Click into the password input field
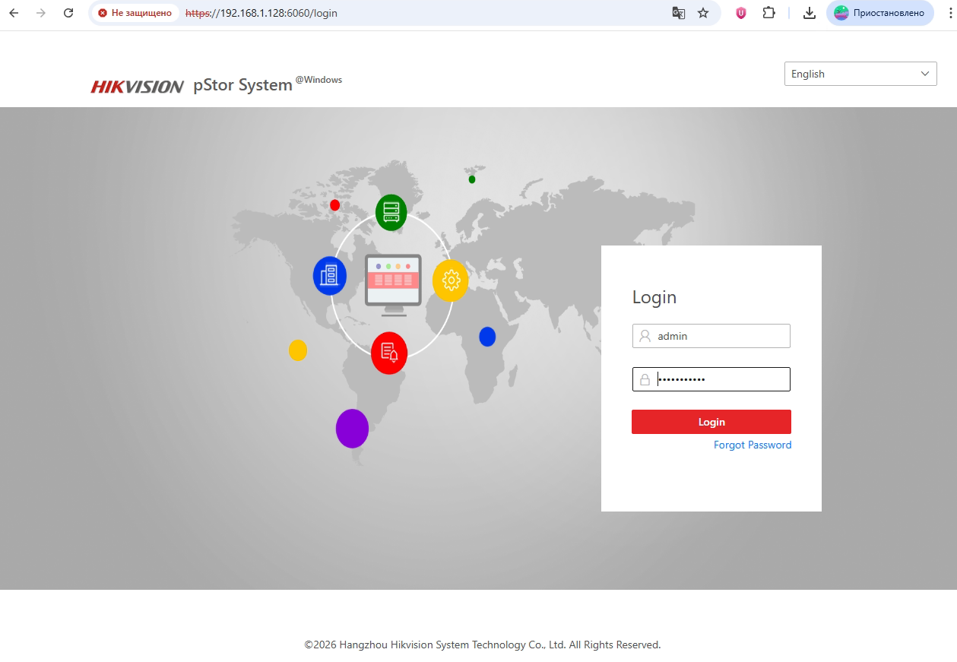Viewport: 957px width, 662px height. click(x=718, y=379)
